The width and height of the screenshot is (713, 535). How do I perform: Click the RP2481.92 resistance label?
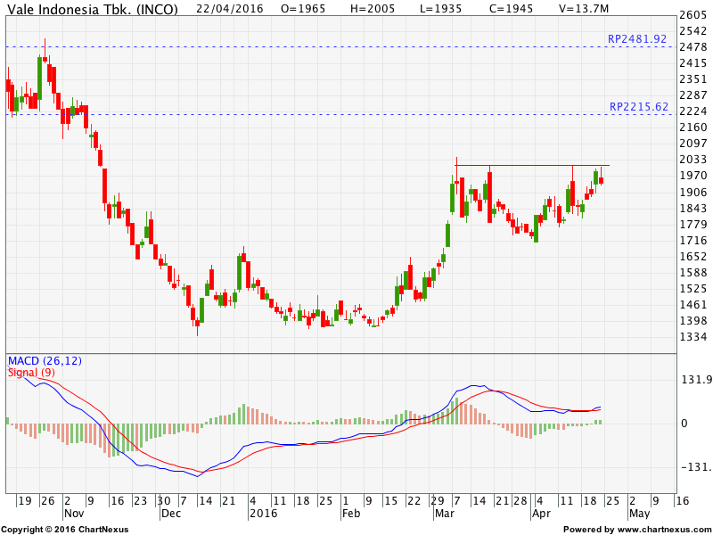coord(637,39)
